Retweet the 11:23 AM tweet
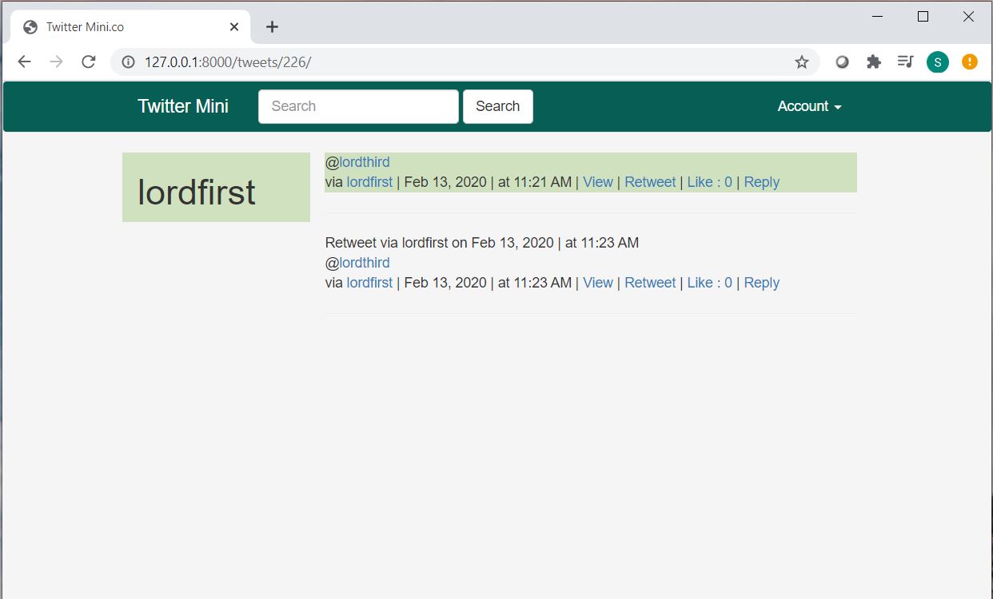Viewport: 993px width, 599px height. [650, 283]
